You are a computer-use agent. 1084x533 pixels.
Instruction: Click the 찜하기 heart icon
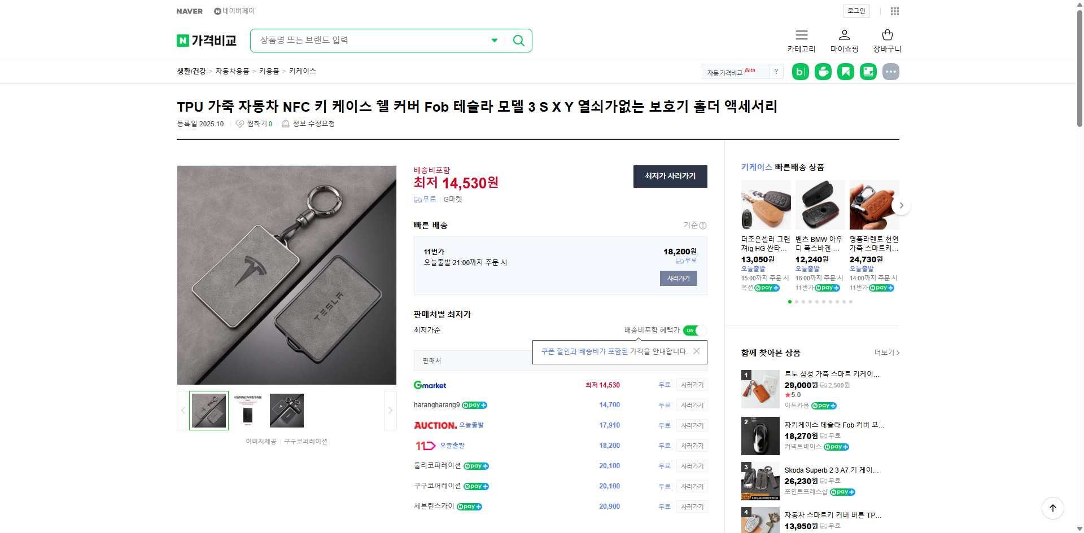pyautogui.click(x=239, y=124)
